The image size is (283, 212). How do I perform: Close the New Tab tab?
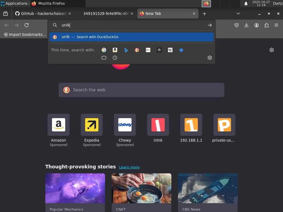click(x=194, y=14)
